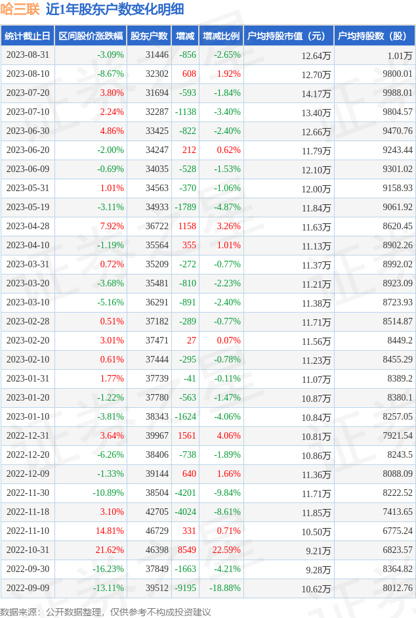Click the 统计截止日 column header
This screenshot has height=618, width=416.
[28, 36]
